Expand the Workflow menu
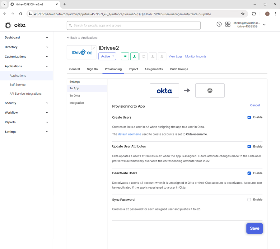 click(26, 113)
